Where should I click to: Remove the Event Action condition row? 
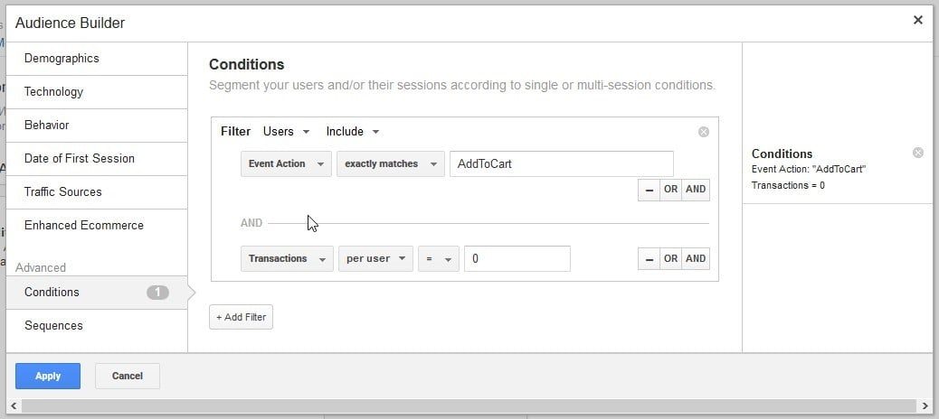pos(649,190)
